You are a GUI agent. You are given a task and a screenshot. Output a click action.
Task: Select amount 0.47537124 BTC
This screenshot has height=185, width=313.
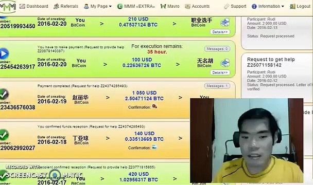click(138, 25)
